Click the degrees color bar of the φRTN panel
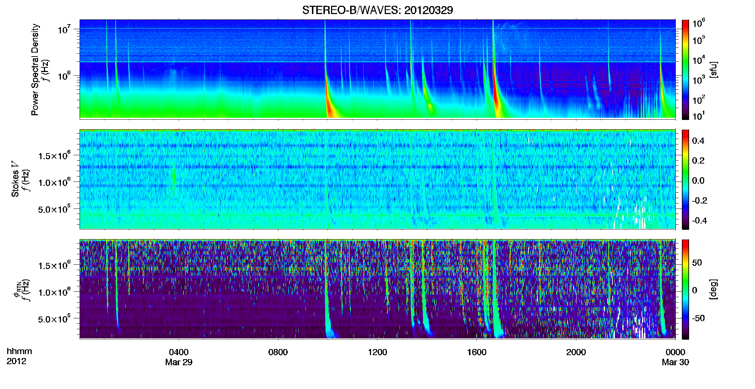The width and height of the screenshot is (755, 389). point(685,289)
